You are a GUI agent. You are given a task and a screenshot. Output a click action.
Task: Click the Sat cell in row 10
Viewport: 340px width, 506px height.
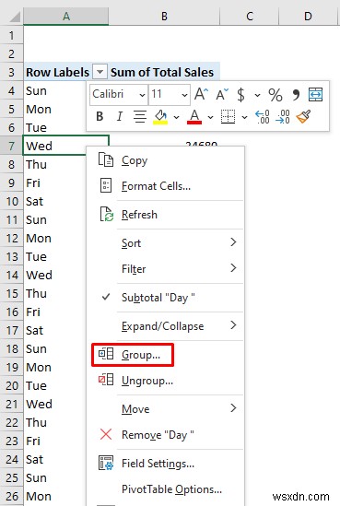tap(55, 201)
